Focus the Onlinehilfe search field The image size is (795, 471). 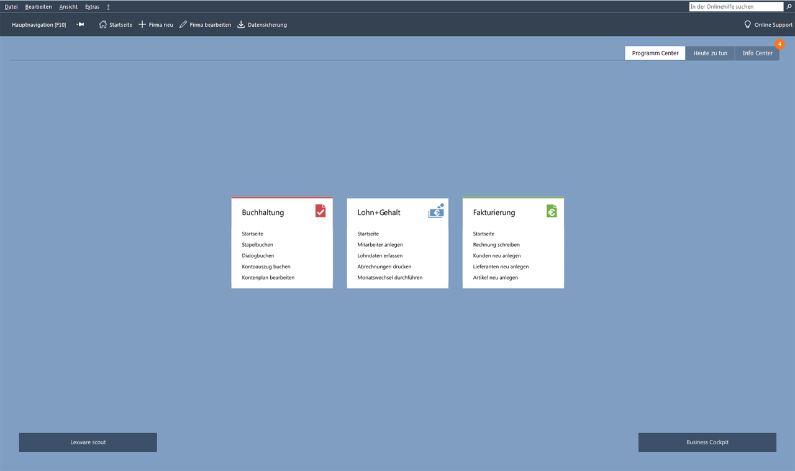click(736, 7)
